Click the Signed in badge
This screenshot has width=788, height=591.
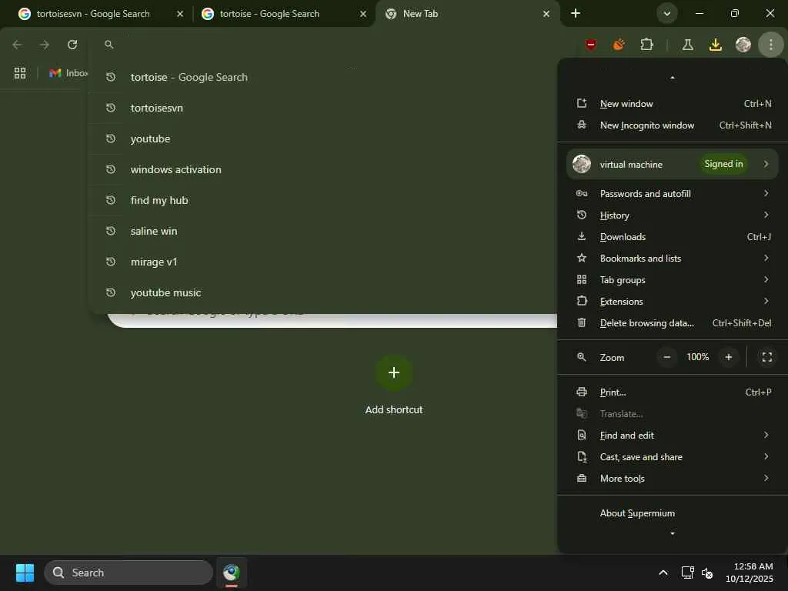pos(723,164)
